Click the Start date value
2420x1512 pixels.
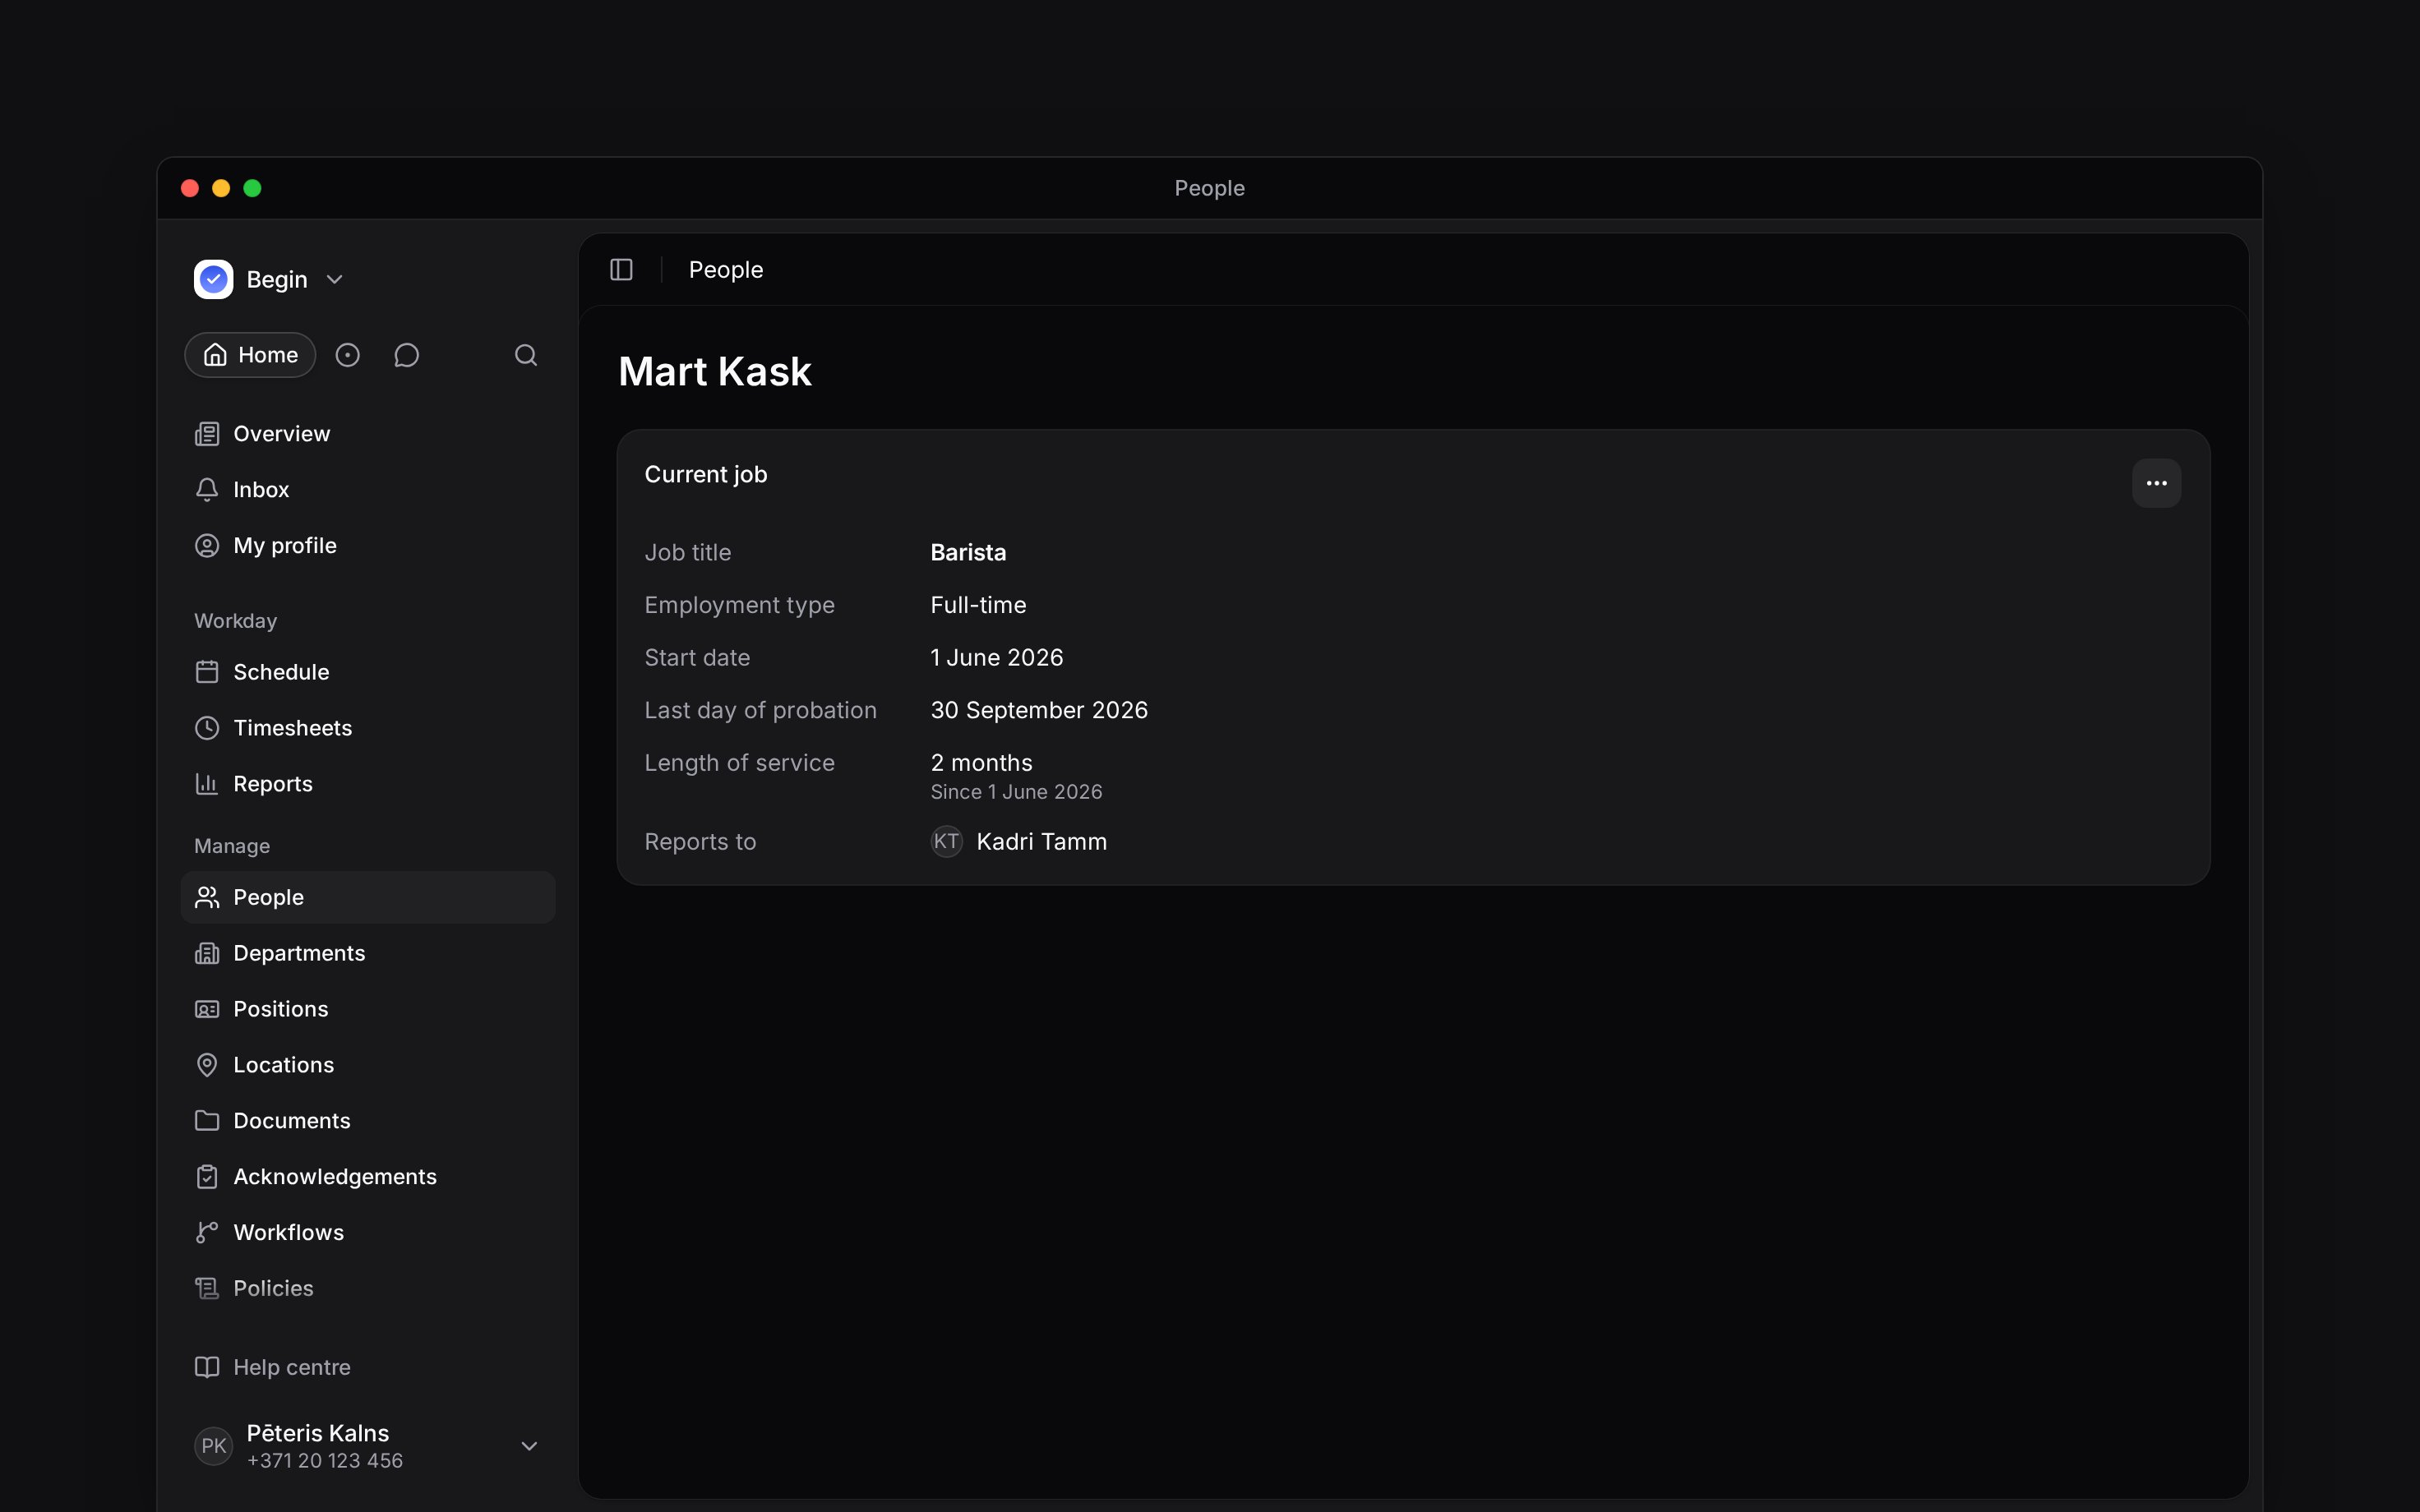point(996,658)
